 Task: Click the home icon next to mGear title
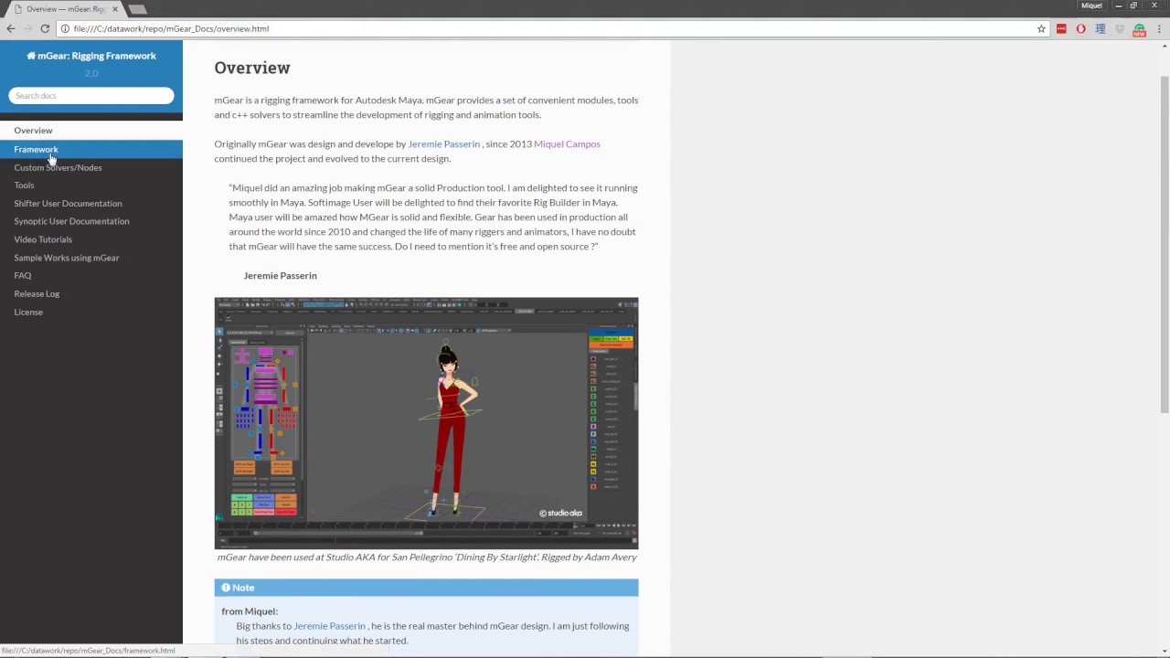click(31, 56)
